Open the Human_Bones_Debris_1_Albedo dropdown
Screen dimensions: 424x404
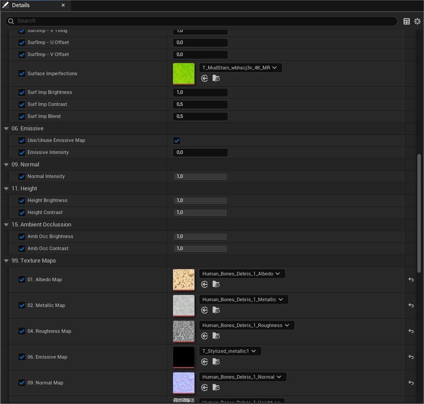point(242,274)
